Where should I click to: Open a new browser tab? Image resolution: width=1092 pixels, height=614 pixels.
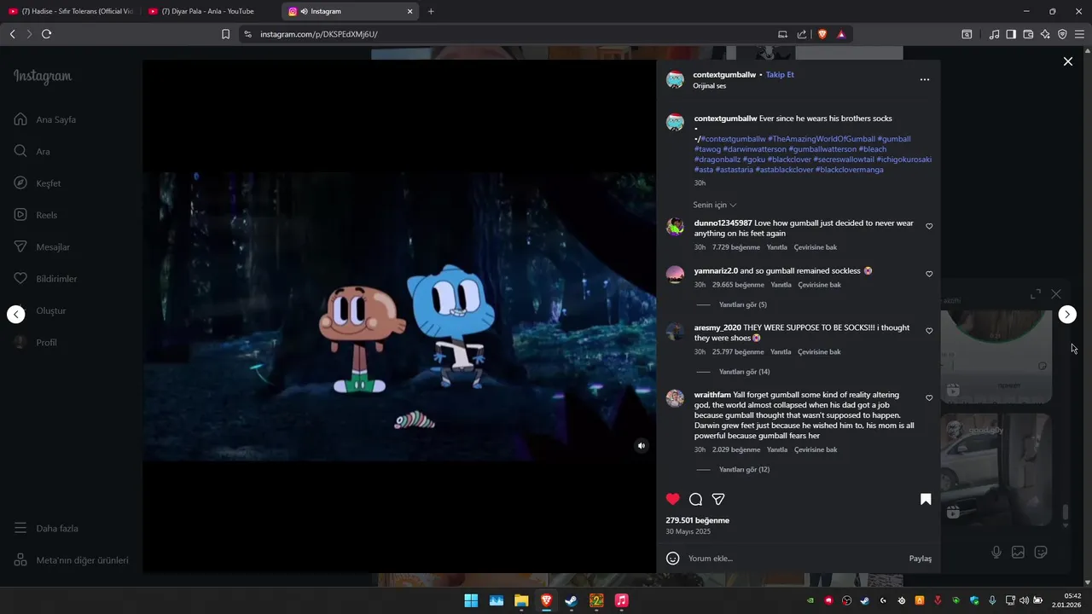tap(431, 11)
